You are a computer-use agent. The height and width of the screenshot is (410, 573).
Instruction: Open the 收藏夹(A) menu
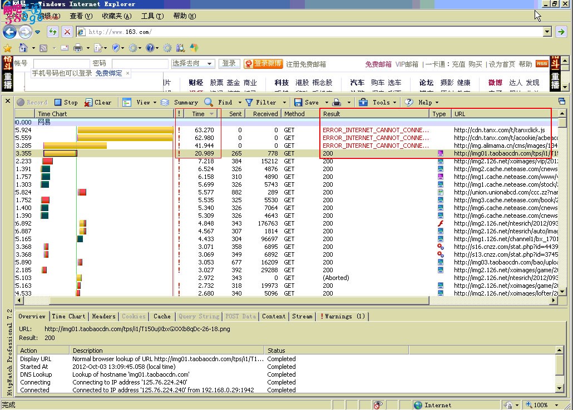[x=117, y=16]
